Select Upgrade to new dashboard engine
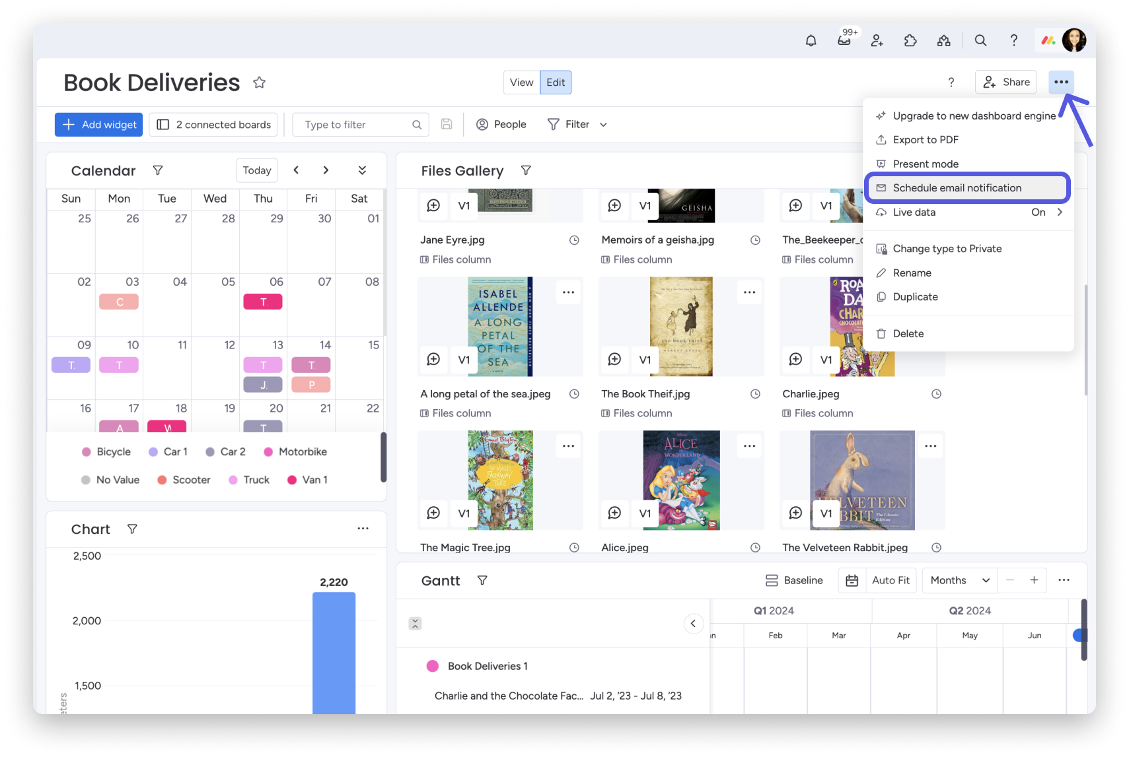The image size is (1129, 757). 968,116
